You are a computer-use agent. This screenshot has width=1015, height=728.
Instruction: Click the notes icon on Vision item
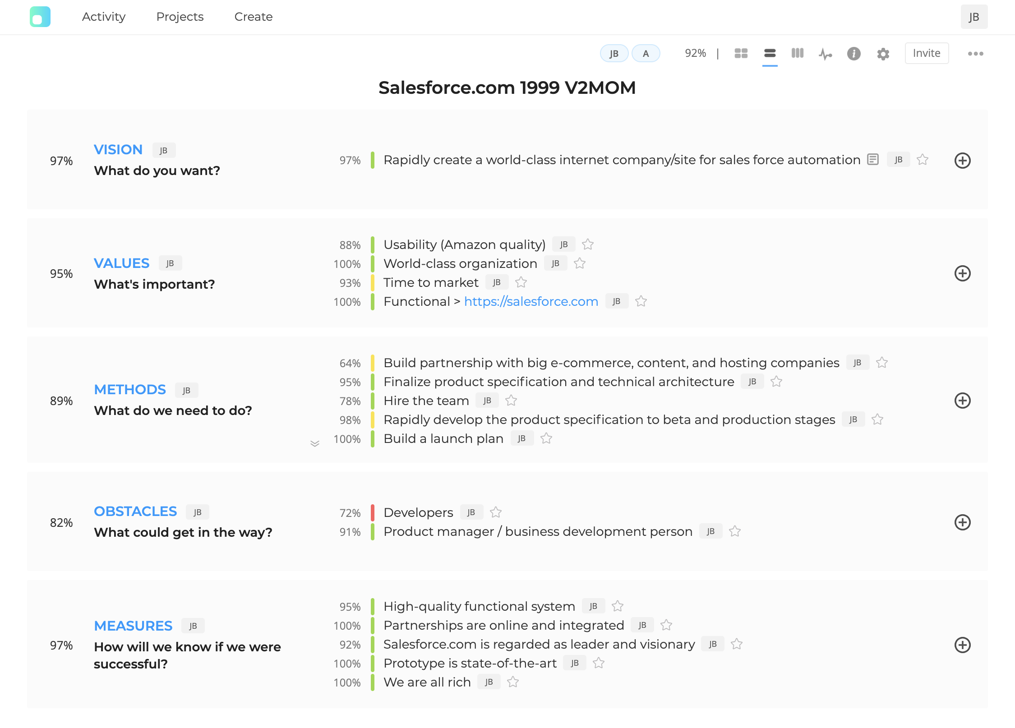(873, 159)
